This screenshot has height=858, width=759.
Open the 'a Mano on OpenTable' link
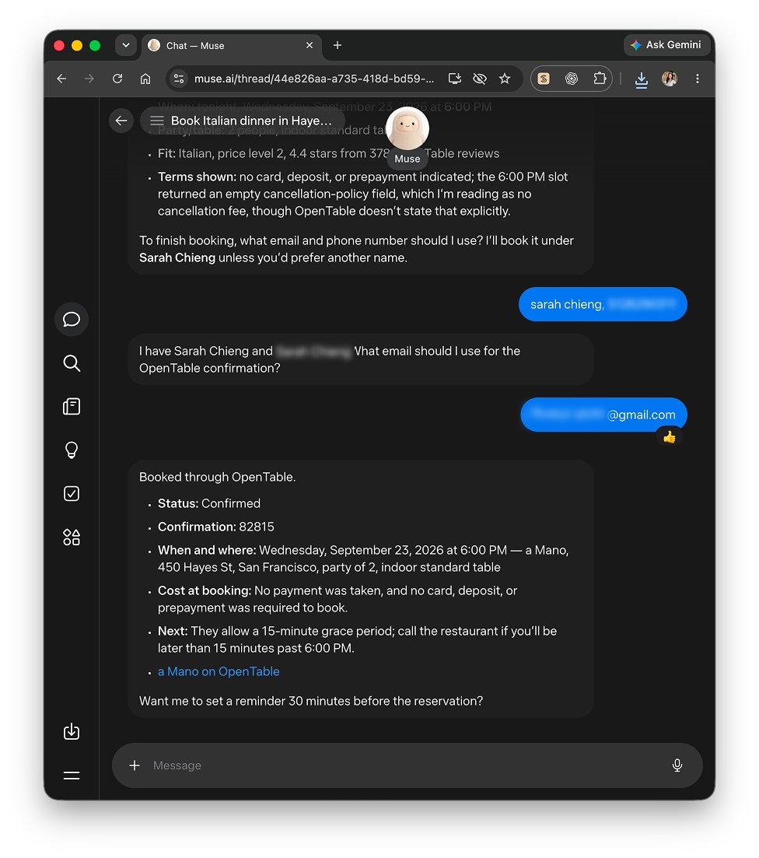point(219,671)
